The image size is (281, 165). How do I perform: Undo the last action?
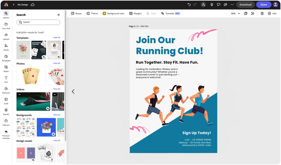tap(189, 4)
